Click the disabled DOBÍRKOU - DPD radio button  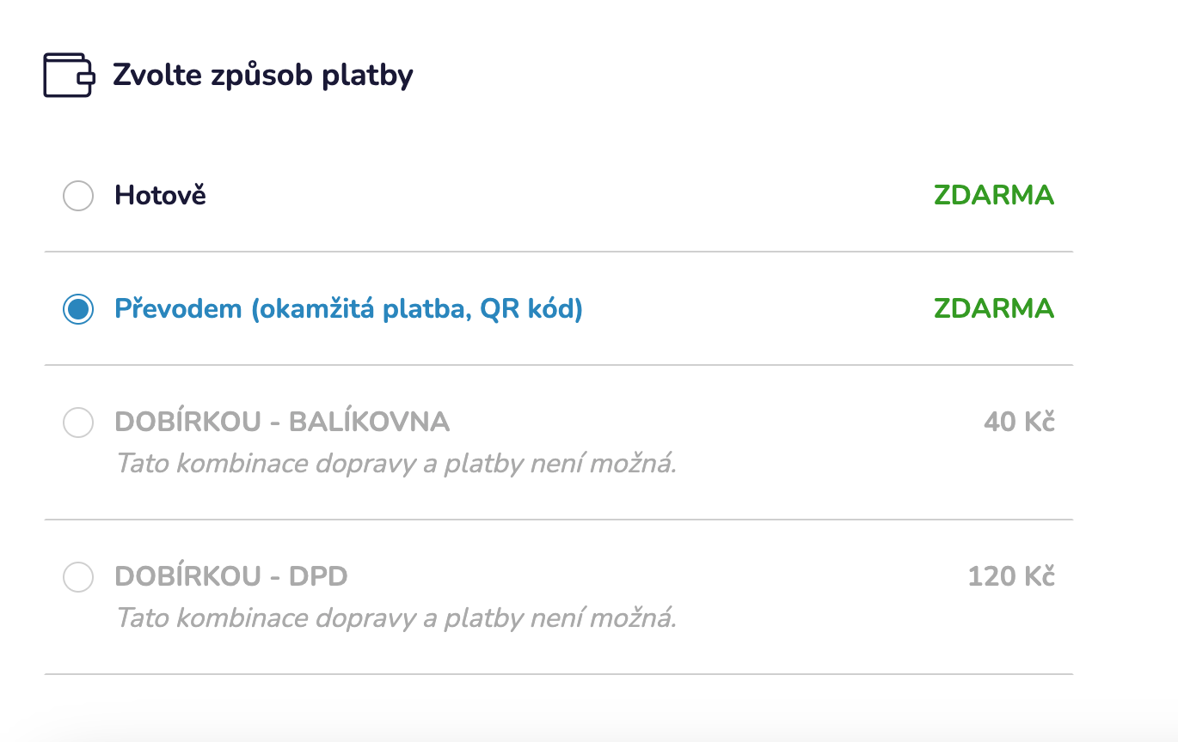point(78,576)
